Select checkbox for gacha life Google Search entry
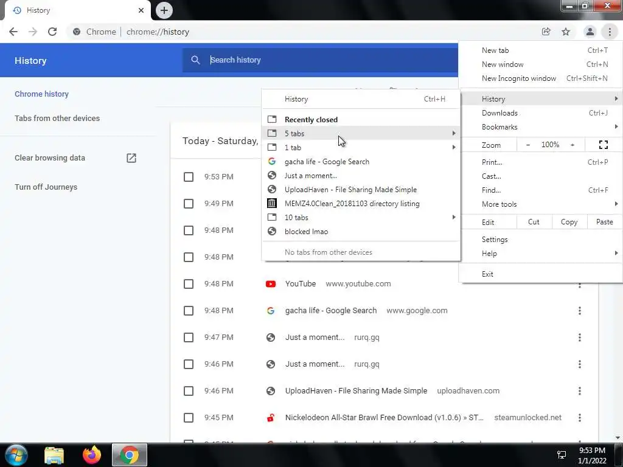 [x=189, y=311]
